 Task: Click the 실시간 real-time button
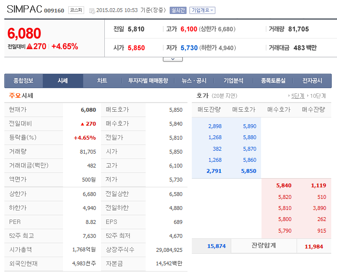(178, 10)
